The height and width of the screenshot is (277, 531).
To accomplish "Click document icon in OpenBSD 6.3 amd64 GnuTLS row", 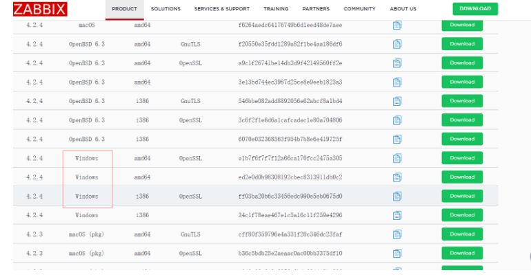I will click(x=397, y=44).
